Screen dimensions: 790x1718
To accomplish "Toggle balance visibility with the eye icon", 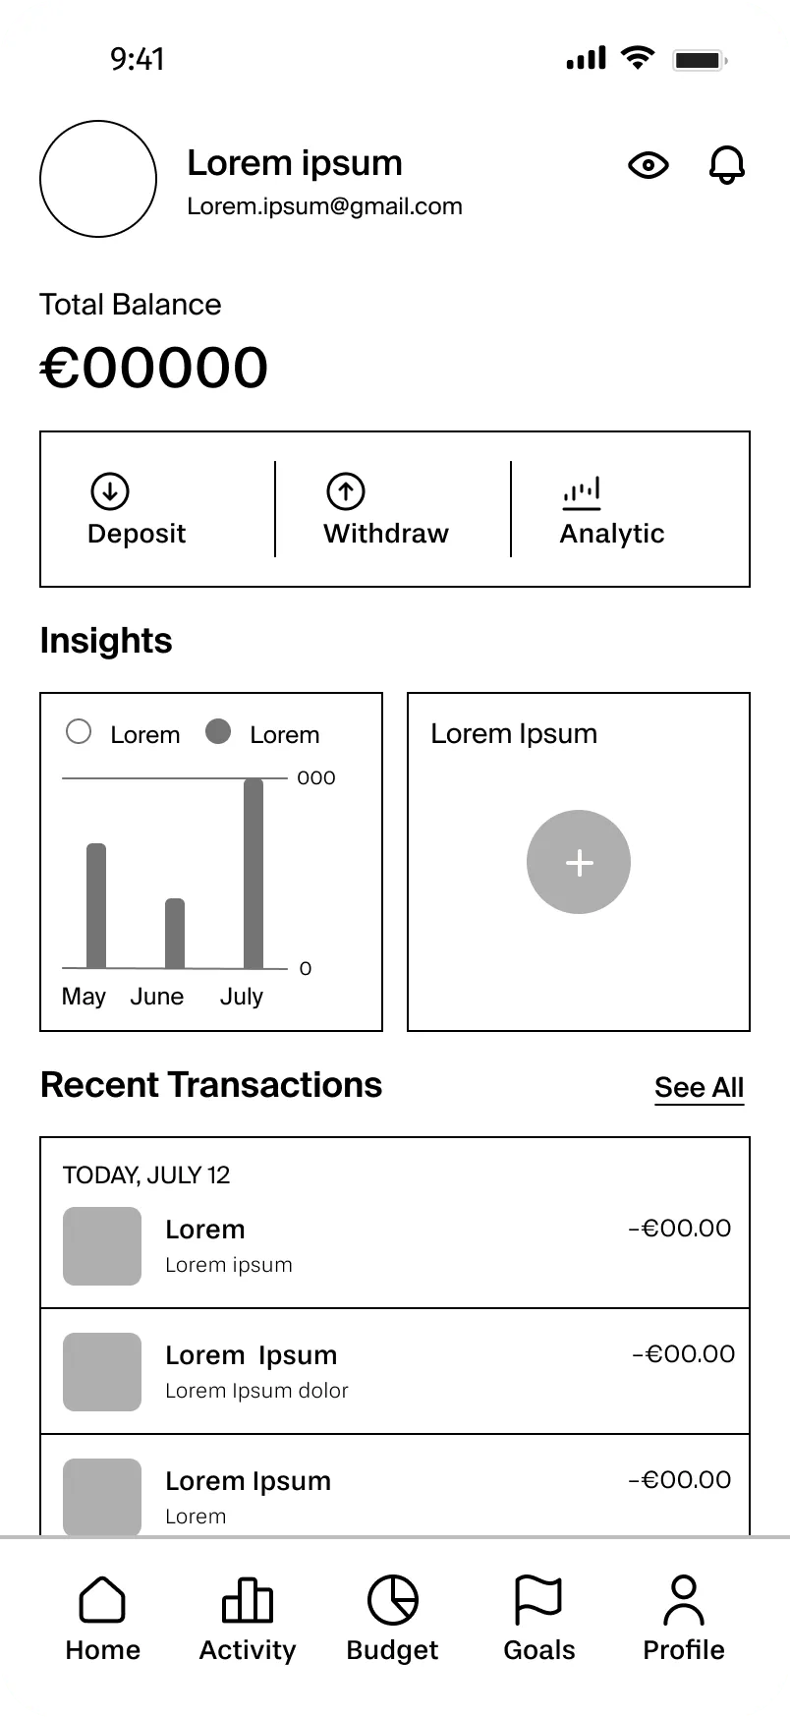I will (648, 165).
